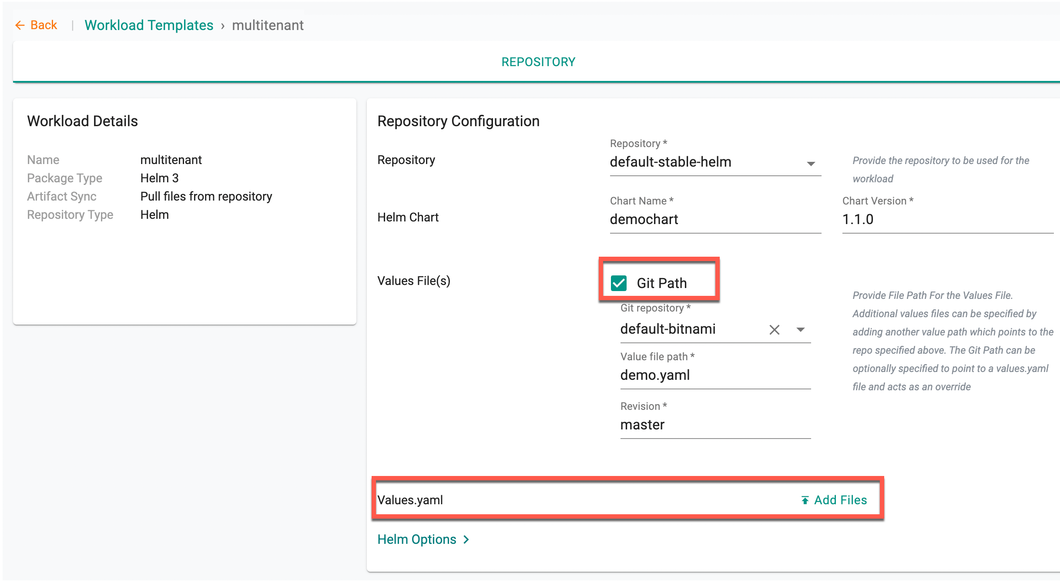
Task: Open the Repository dropdown arrow
Action: (811, 164)
